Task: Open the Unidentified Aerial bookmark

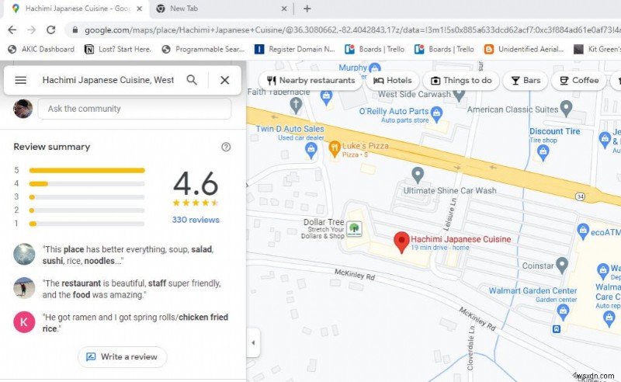Action: click(524, 49)
